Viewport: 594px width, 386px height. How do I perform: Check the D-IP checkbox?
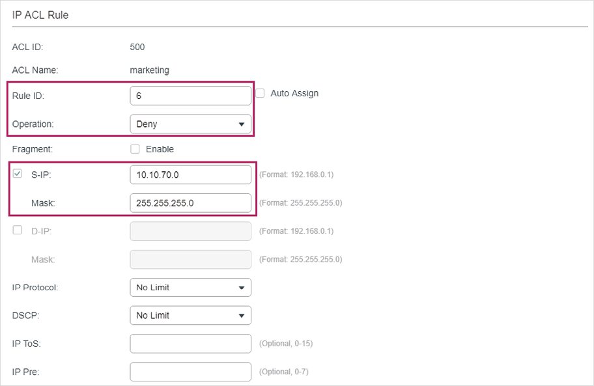click(x=18, y=230)
